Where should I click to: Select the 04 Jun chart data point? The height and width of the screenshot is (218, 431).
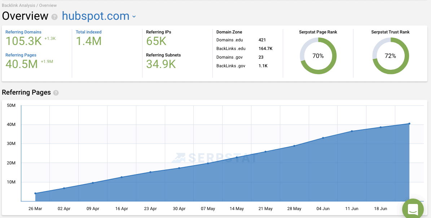point(323,138)
